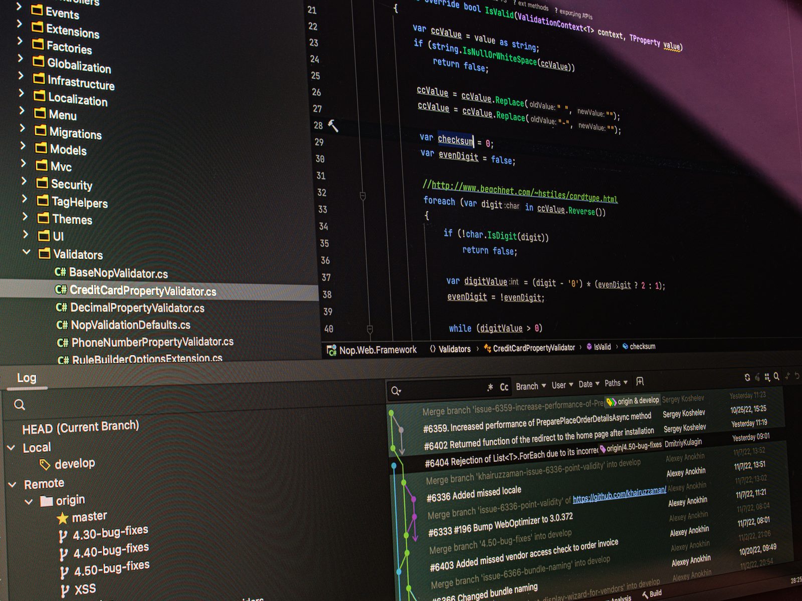802x601 pixels.
Task: Click the 28:25 caret position indicator
Action: click(796, 580)
